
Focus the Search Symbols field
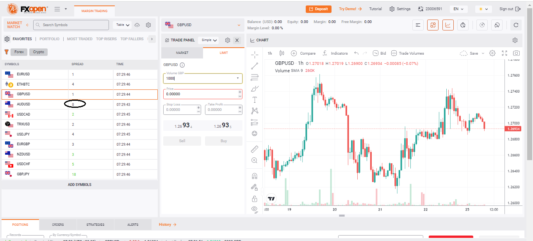(71, 25)
